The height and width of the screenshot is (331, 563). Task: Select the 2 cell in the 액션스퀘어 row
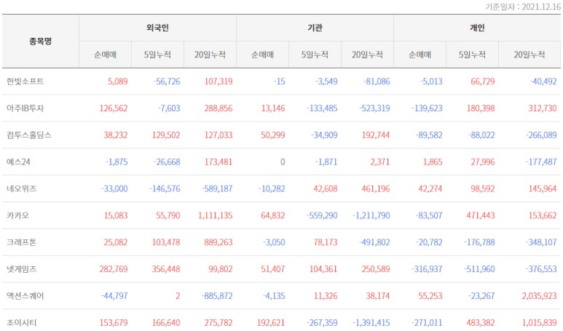178,296
